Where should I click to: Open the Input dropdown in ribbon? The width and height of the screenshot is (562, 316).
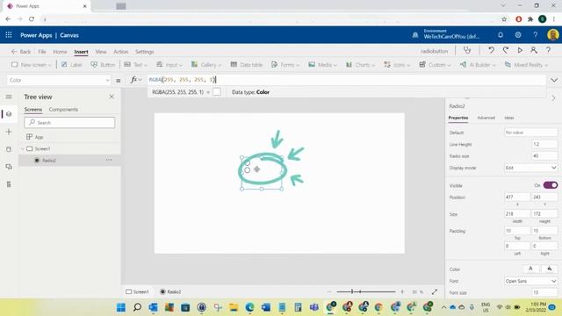point(169,65)
